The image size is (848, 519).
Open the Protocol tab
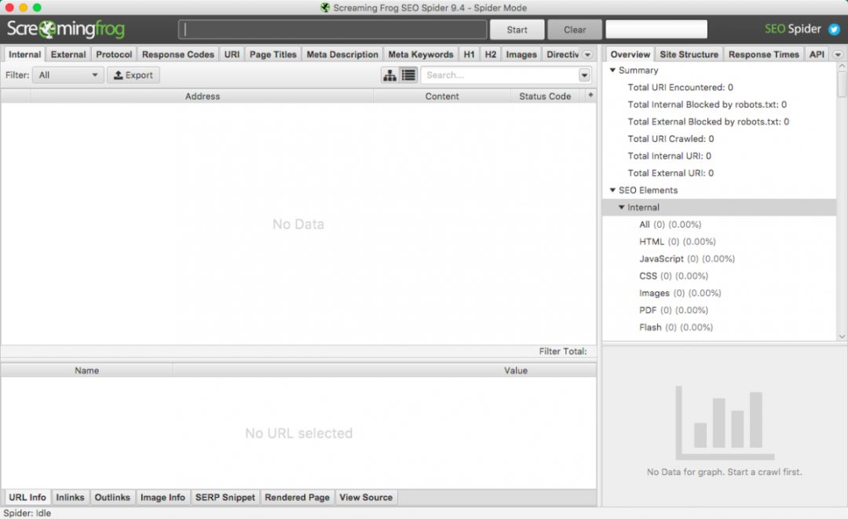tap(114, 55)
